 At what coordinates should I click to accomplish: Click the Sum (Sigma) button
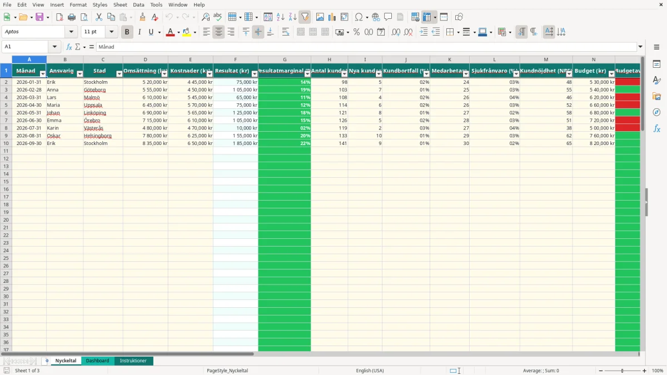77,47
